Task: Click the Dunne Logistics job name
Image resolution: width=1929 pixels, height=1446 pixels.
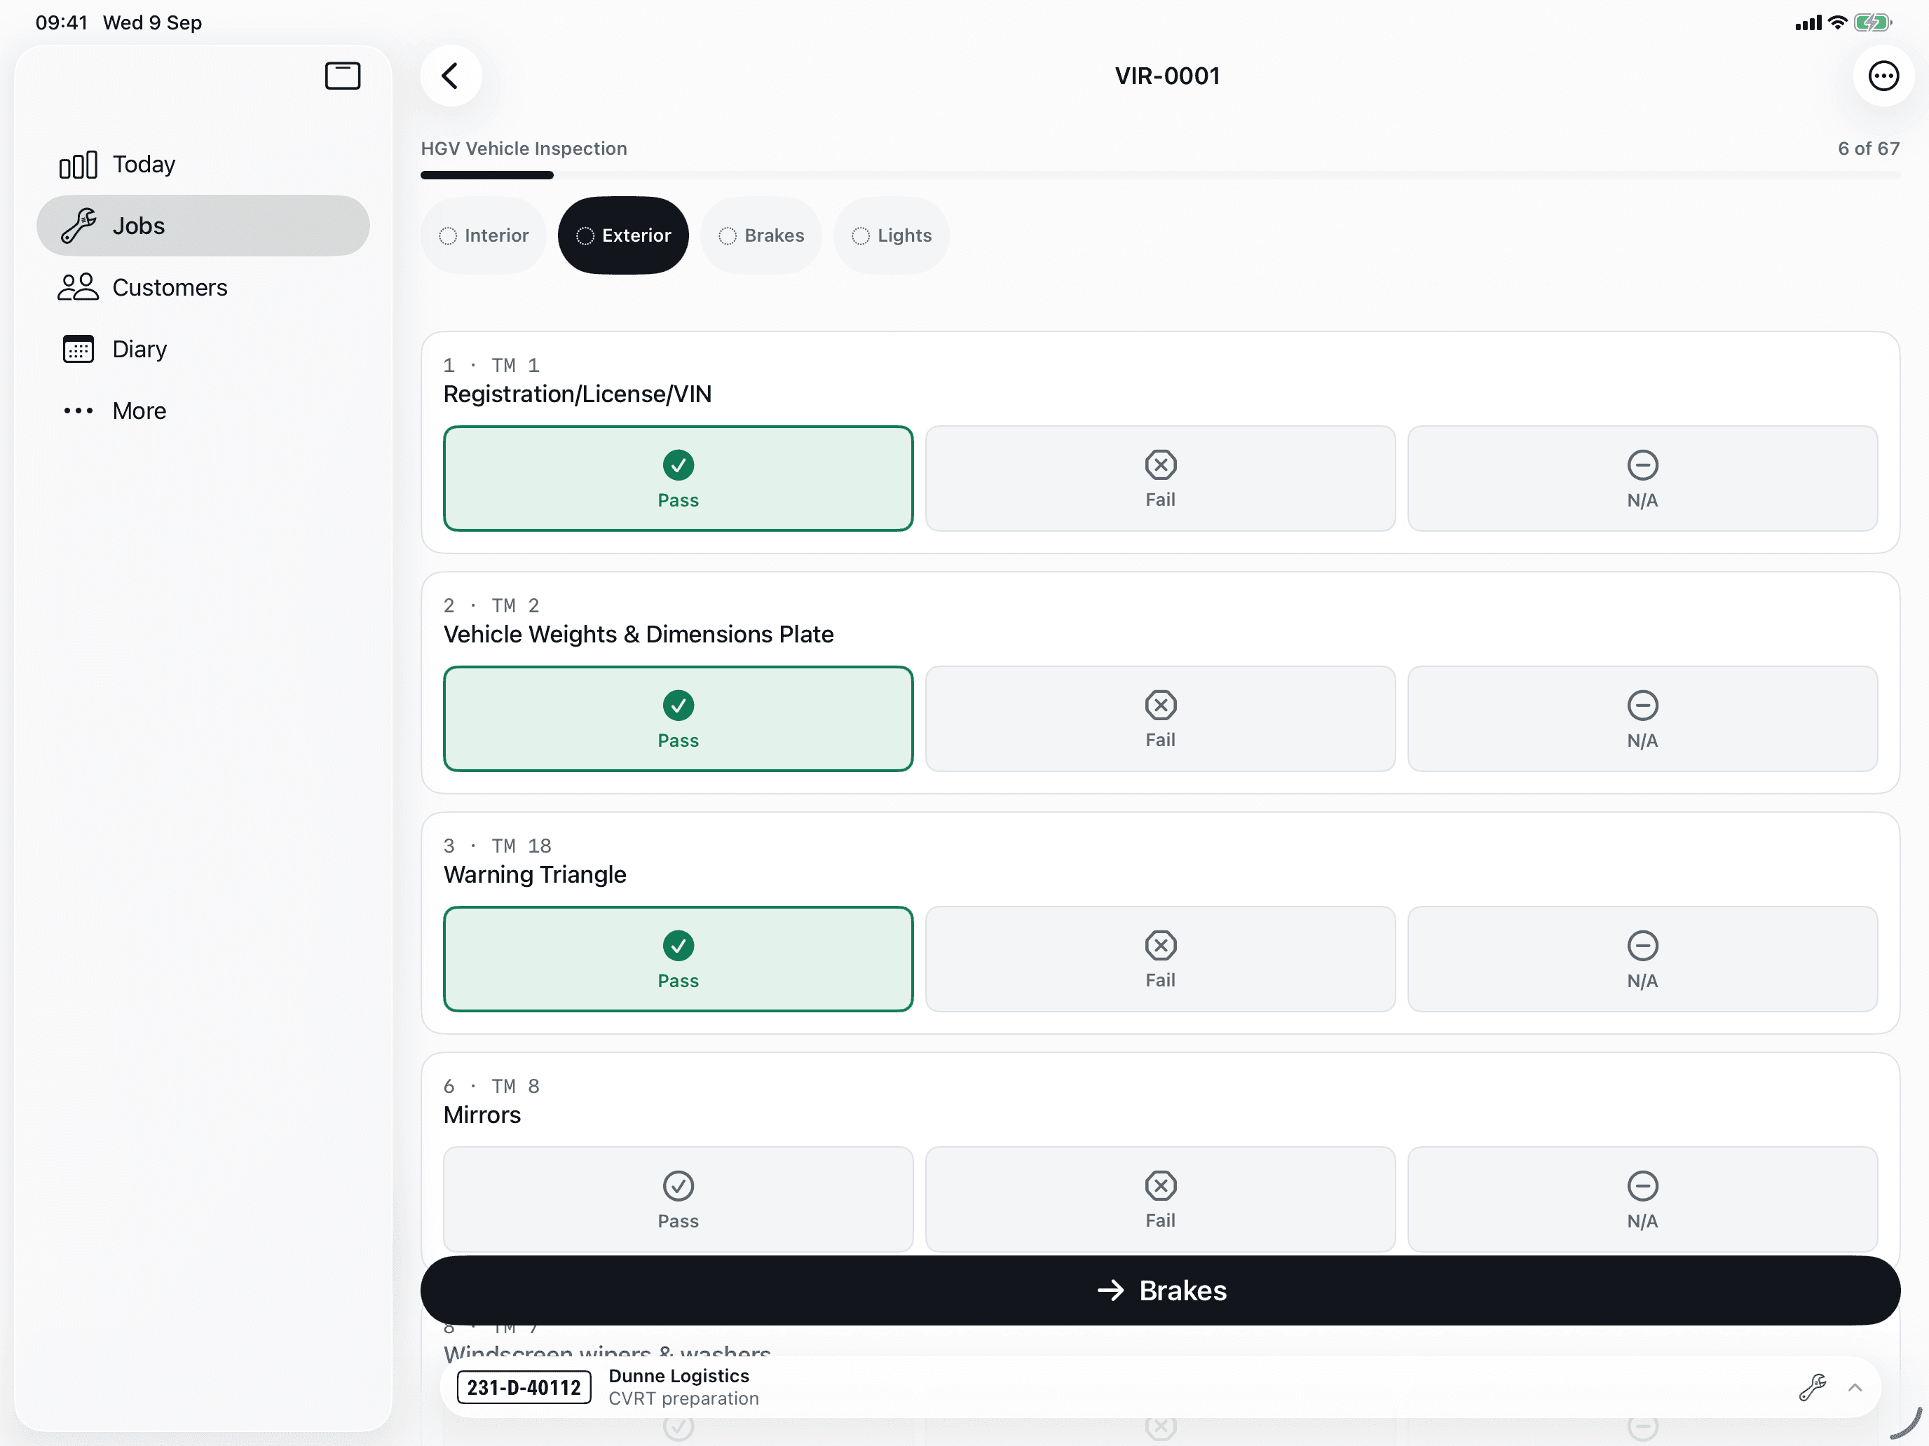Action: (679, 1376)
